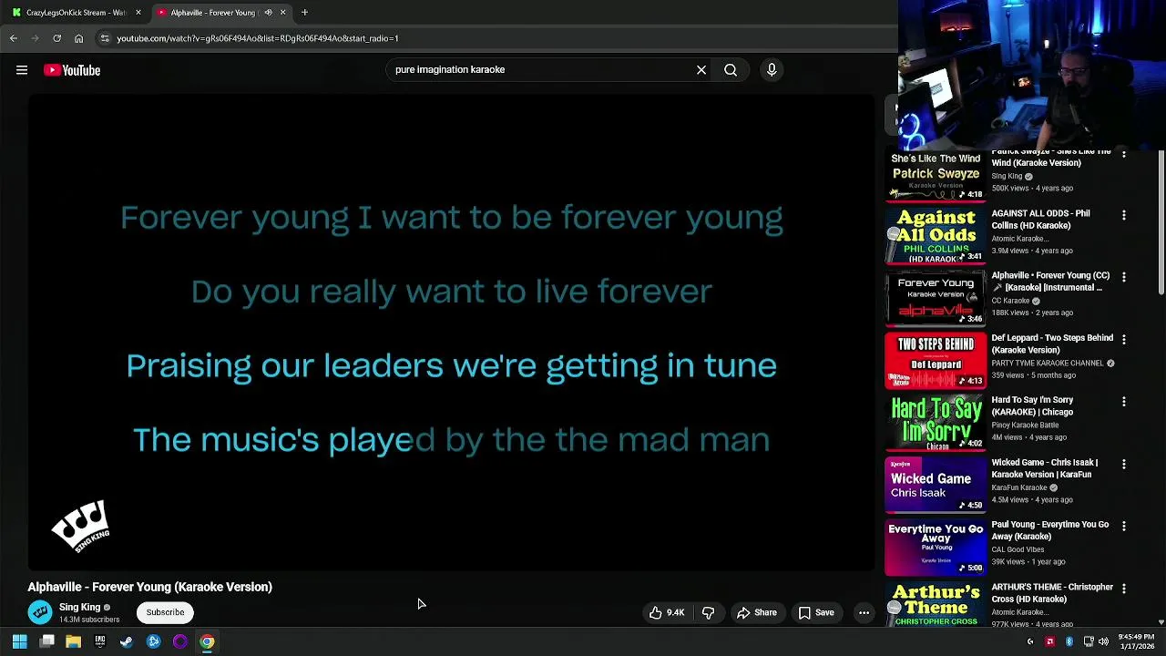The image size is (1166, 656).
Task: Mute the Alphaville tab via speaker icon
Action: click(268, 13)
